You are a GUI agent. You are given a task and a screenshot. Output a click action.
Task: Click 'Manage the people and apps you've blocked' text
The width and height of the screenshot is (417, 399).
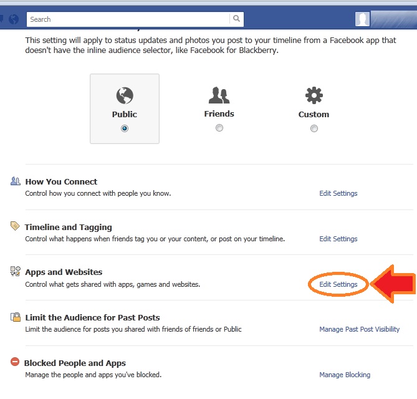tap(93, 375)
